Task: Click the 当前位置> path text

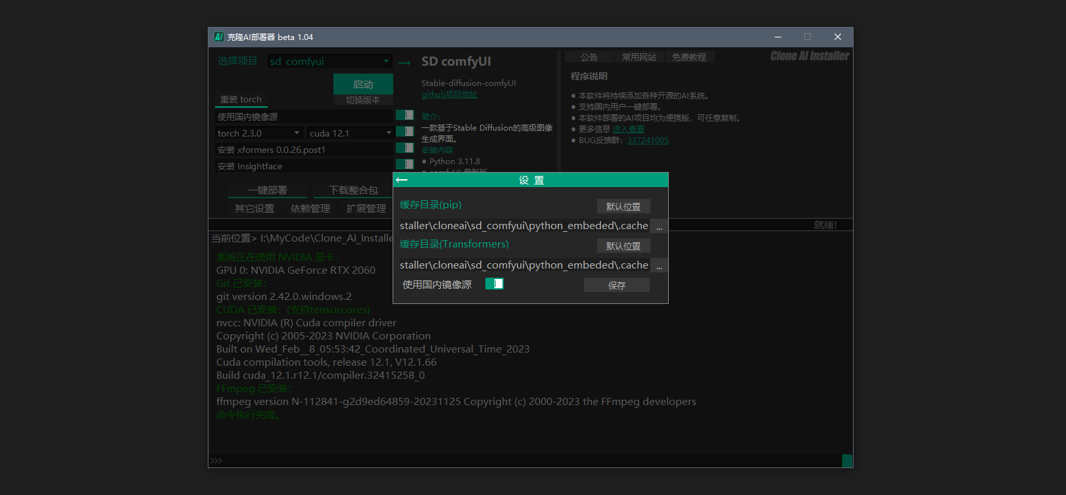Action: click(302, 238)
